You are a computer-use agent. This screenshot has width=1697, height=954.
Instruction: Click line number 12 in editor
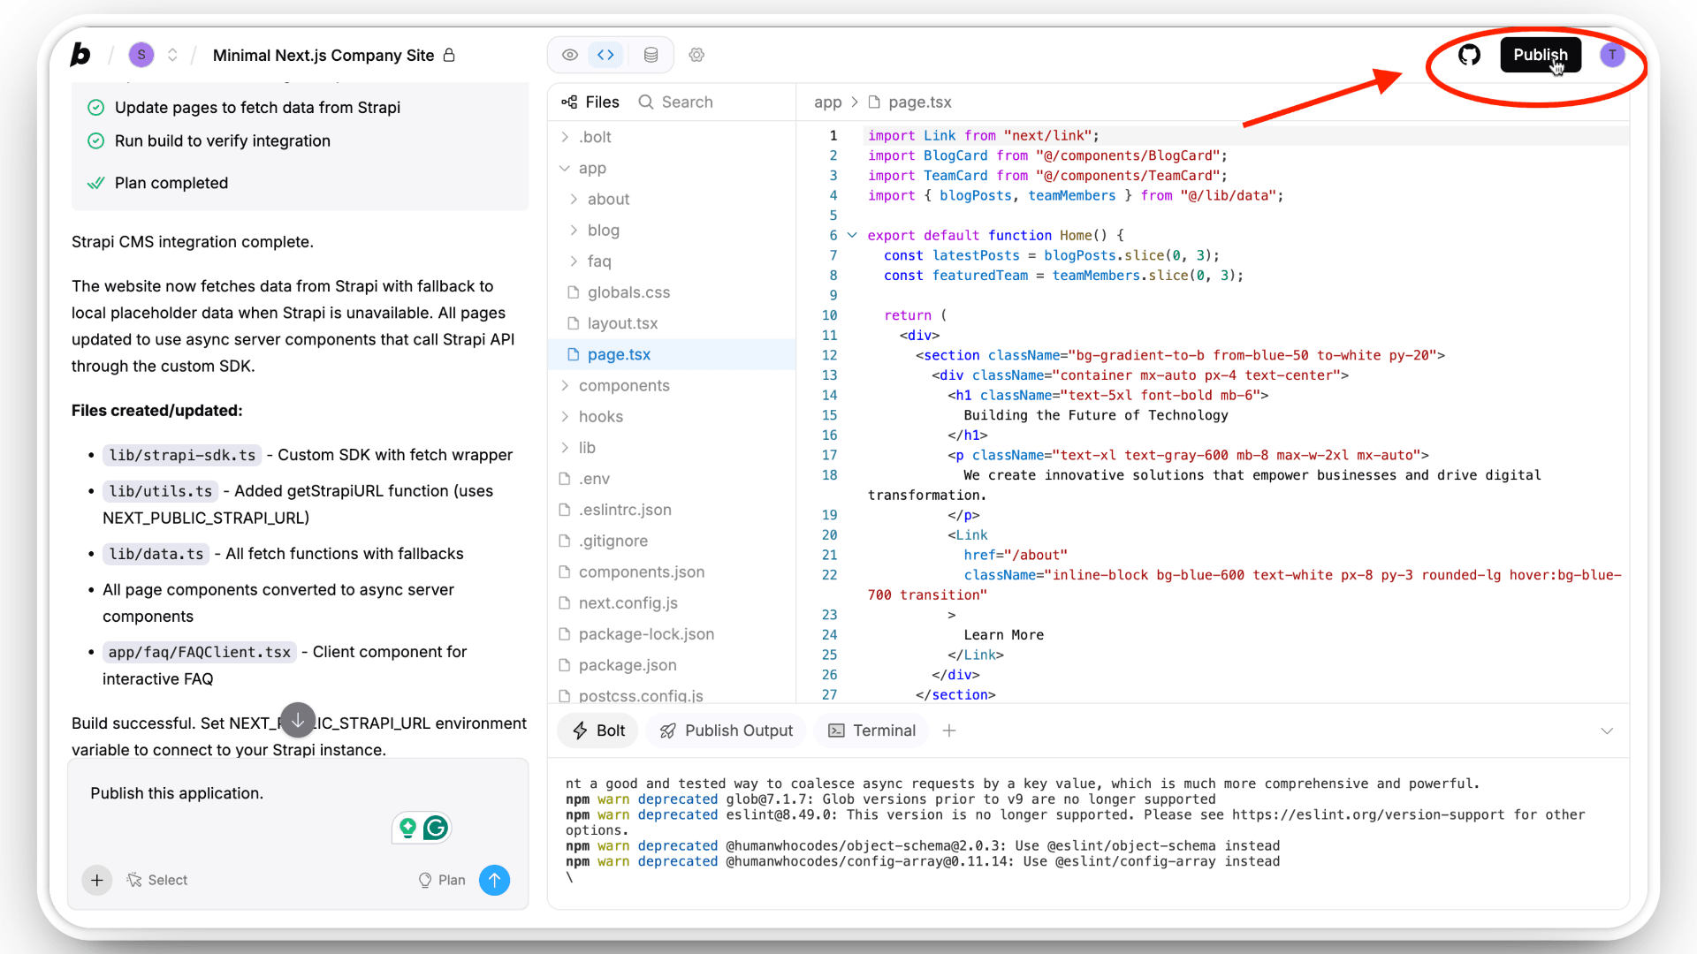click(829, 355)
